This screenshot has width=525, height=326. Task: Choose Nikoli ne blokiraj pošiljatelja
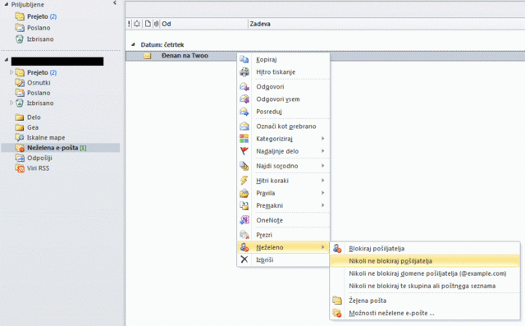coord(425,260)
